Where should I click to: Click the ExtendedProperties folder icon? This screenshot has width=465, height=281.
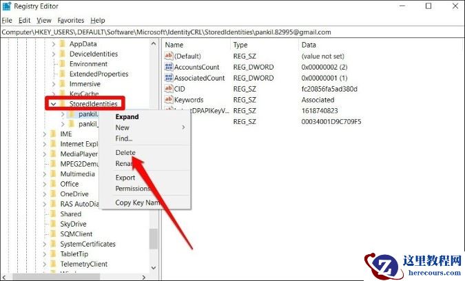click(62, 74)
